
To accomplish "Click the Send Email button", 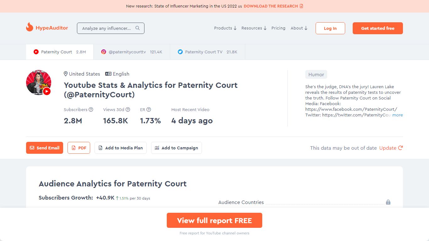I will click(45, 148).
